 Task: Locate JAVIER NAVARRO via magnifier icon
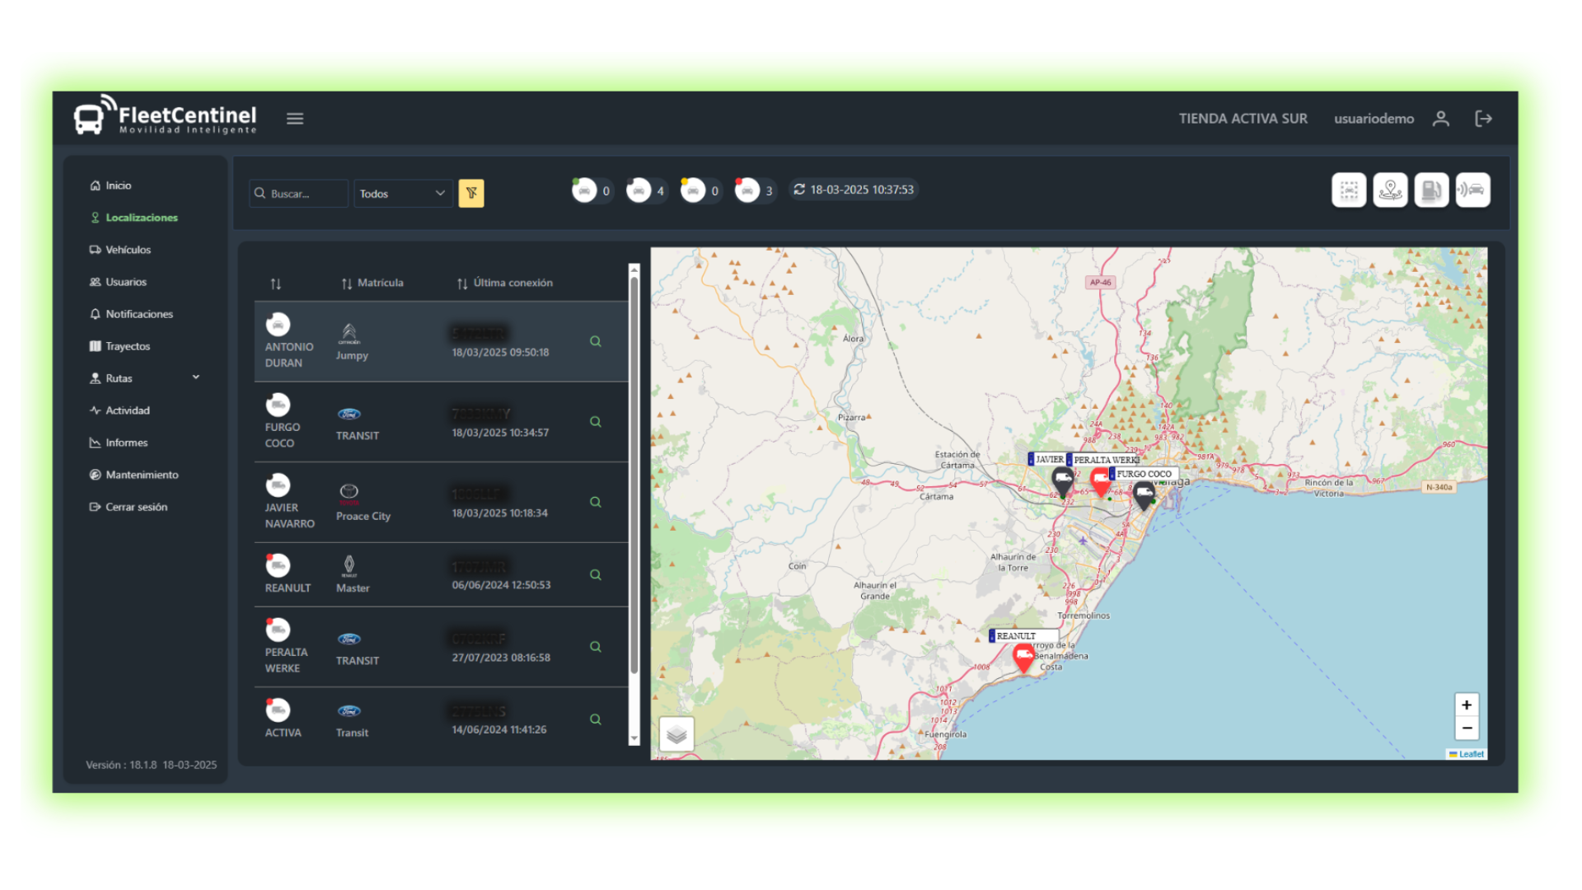pos(596,502)
